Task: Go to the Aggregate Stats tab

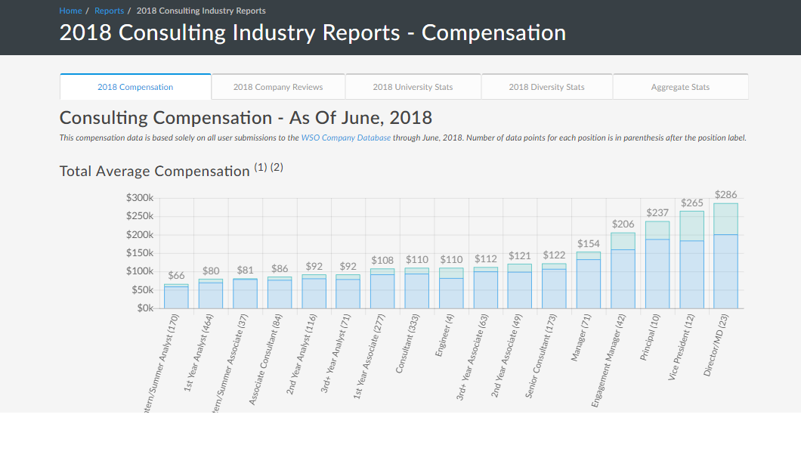Action: coord(680,87)
